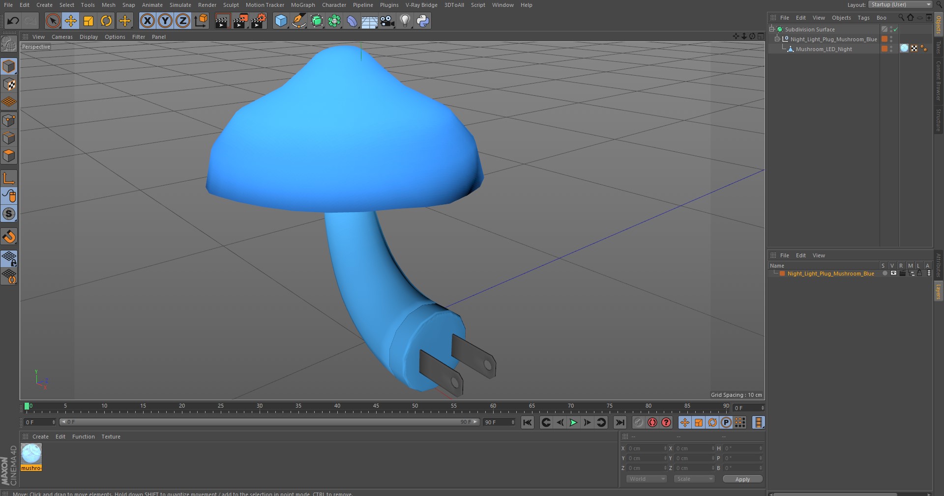Open the World coordinate dropdown
Screen dimensions: 944x496
(647, 479)
